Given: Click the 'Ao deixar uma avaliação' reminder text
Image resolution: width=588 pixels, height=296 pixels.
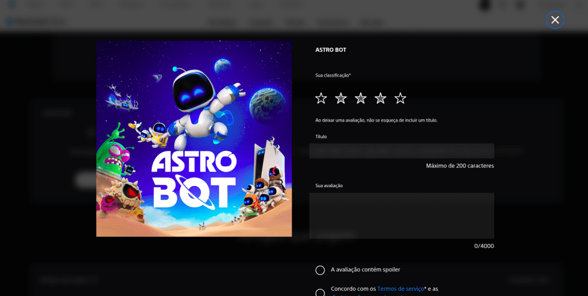Looking at the screenshot, I should click(x=376, y=120).
